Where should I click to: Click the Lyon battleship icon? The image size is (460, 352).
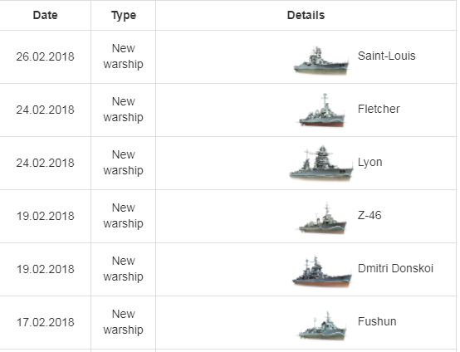pyautogui.click(x=321, y=162)
